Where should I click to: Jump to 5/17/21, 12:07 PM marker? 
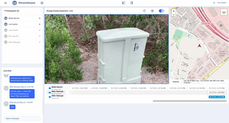click(x=80, y=88)
